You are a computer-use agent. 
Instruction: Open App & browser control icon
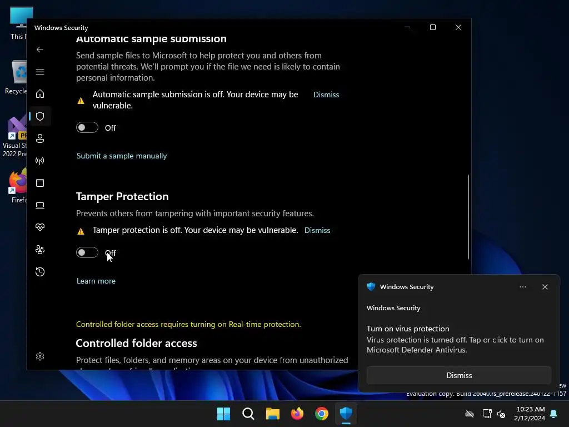click(x=40, y=182)
